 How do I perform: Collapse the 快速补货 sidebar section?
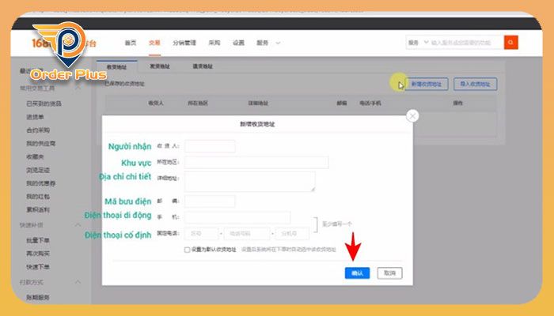coord(78,225)
